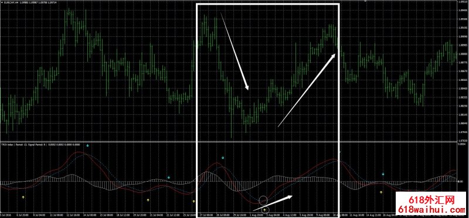Viewport: 469px width, 218px height.
Task: Click the yellow up arrow near 6 Jul
Action: (23, 197)
